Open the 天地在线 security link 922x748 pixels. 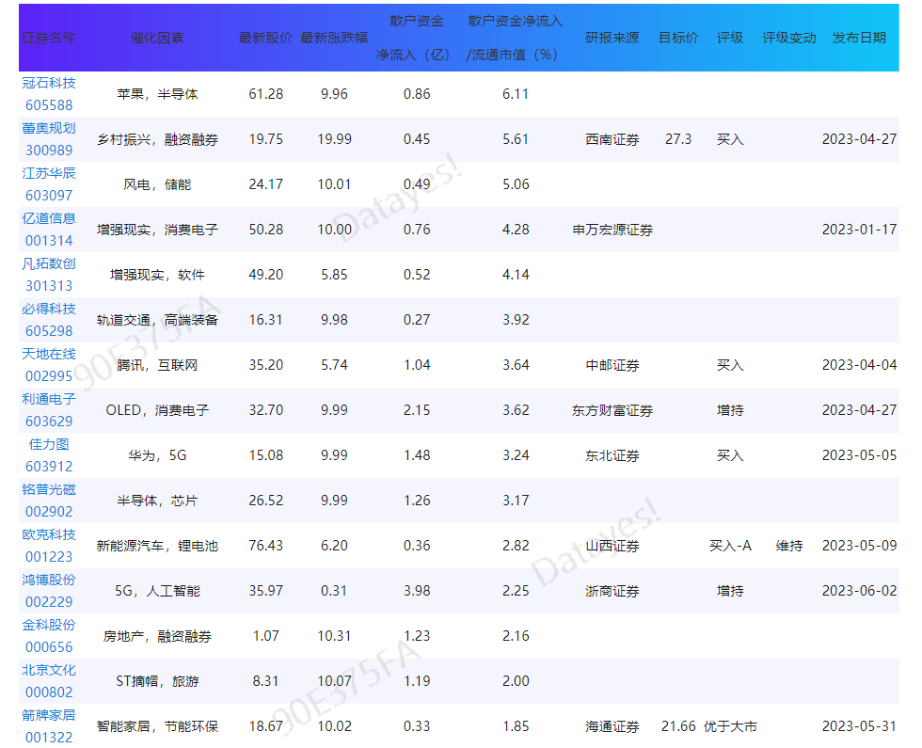point(49,355)
